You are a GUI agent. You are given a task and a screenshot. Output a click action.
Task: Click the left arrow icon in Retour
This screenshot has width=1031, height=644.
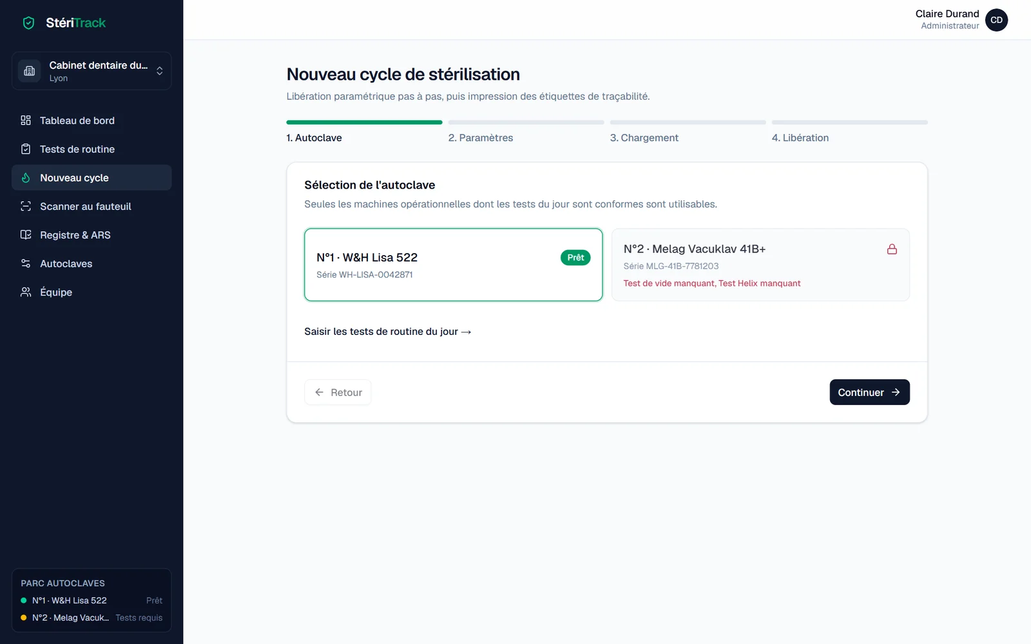click(x=319, y=392)
